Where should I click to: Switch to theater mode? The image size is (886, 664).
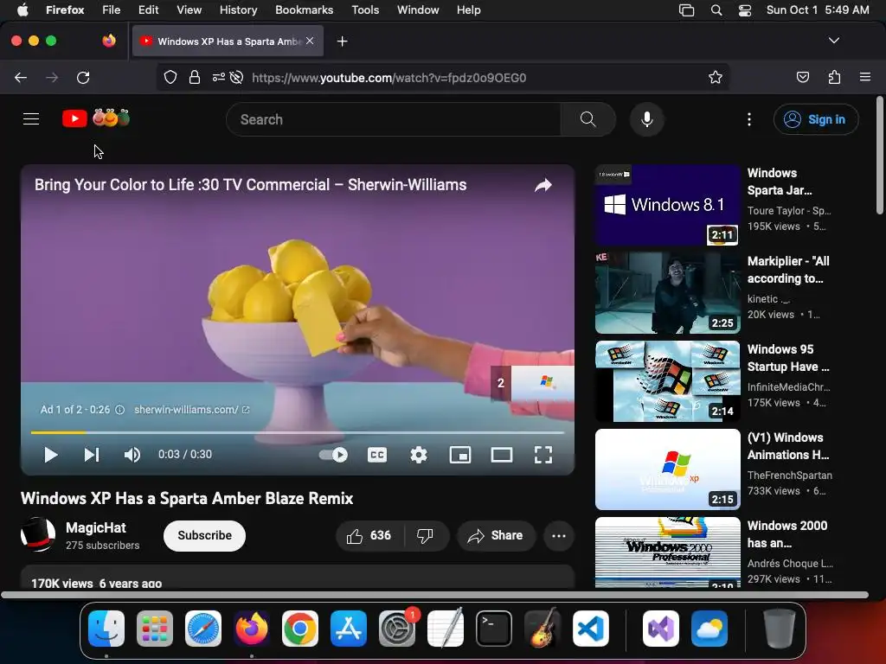[x=502, y=455]
